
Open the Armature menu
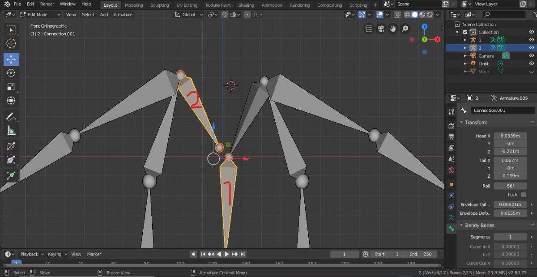[x=123, y=14]
